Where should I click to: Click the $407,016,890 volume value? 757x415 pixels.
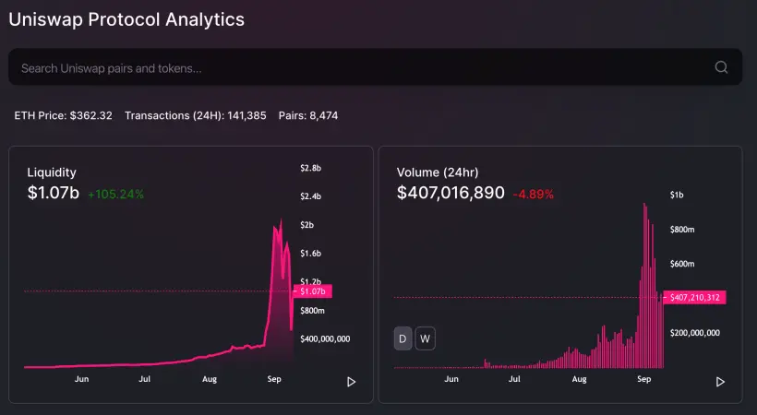(451, 193)
